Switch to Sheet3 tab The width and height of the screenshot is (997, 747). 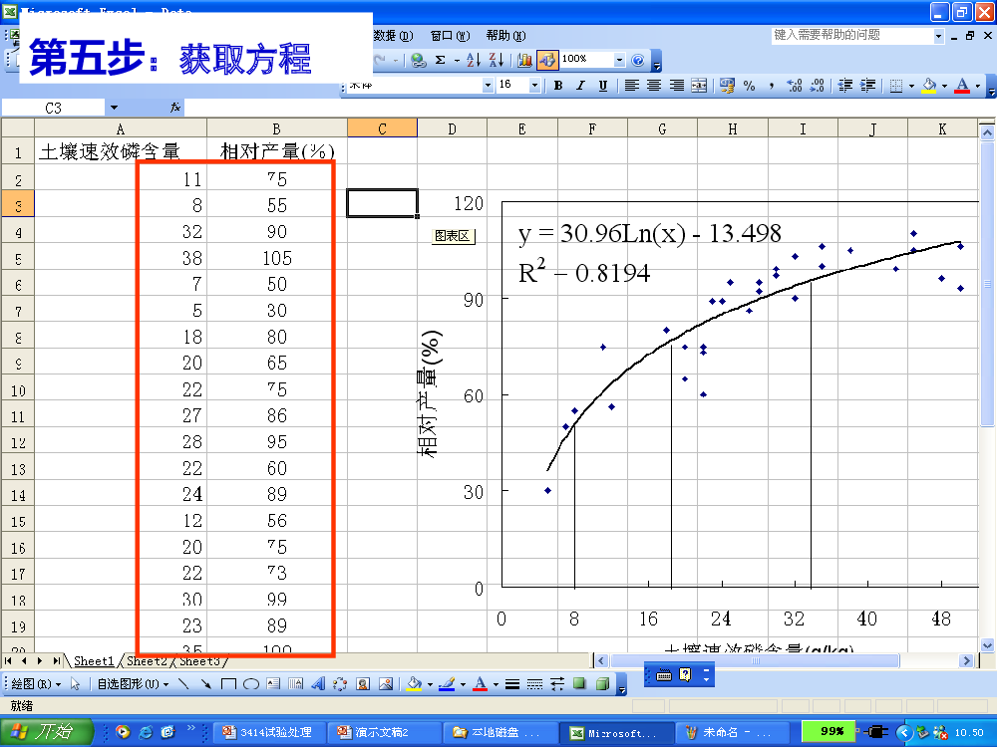(199, 661)
